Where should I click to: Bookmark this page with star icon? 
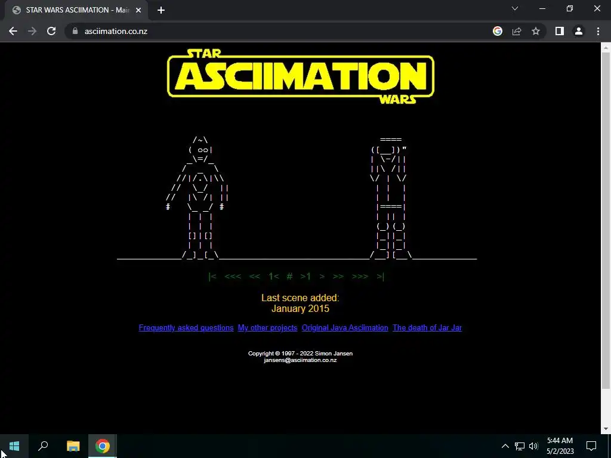coord(536,31)
